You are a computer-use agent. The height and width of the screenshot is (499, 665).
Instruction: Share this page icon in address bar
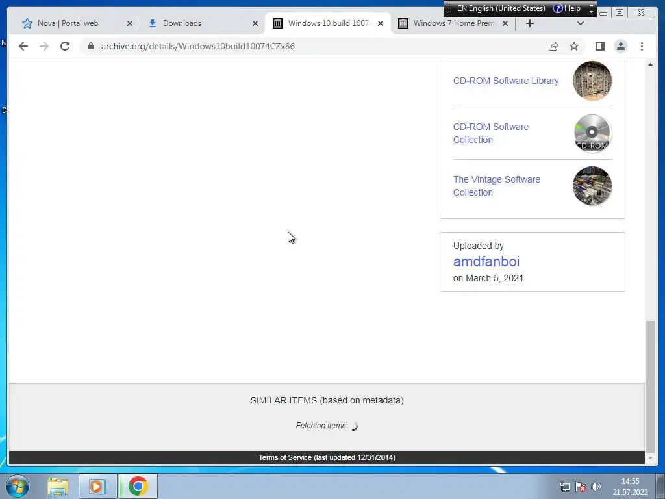[x=553, y=46]
